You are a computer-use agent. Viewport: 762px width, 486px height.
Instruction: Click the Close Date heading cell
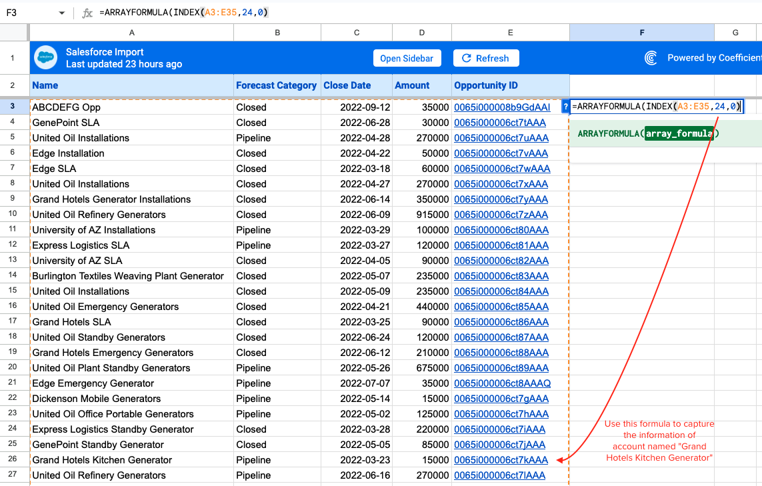(x=357, y=85)
